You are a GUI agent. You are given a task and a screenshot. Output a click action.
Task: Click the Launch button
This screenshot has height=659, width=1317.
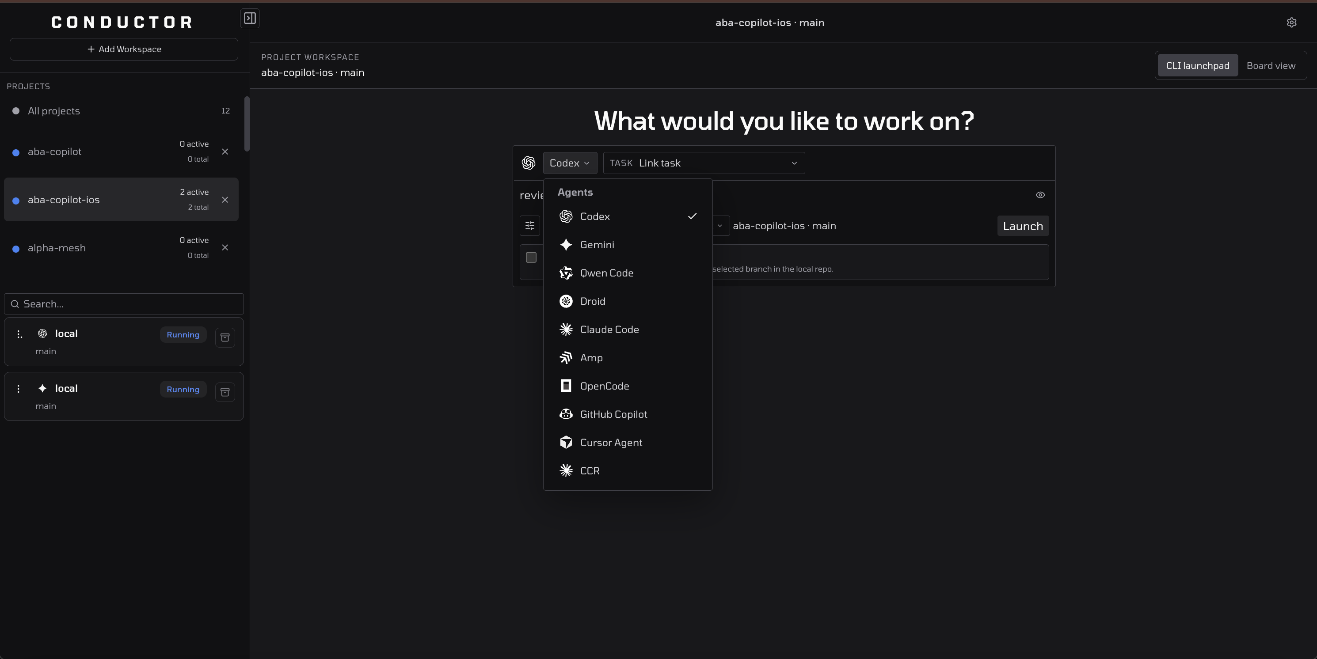[1023, 226]
